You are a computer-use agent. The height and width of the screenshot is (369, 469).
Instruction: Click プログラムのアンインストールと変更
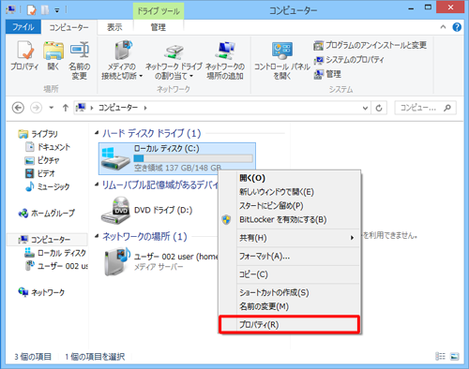371,46
